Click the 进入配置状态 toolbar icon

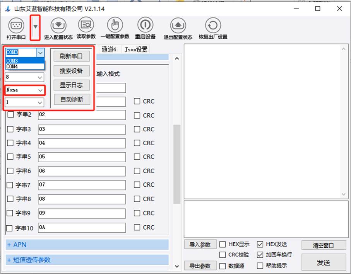(x=58, y=26)
